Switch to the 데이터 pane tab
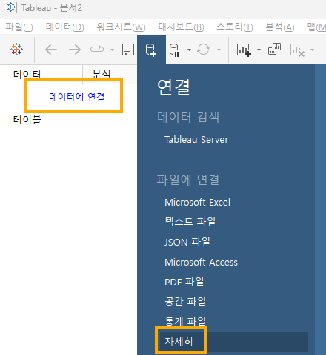Image resolution: width=326 pixels, height=355 pixels. pyautogui.click(x=27, y=74)
